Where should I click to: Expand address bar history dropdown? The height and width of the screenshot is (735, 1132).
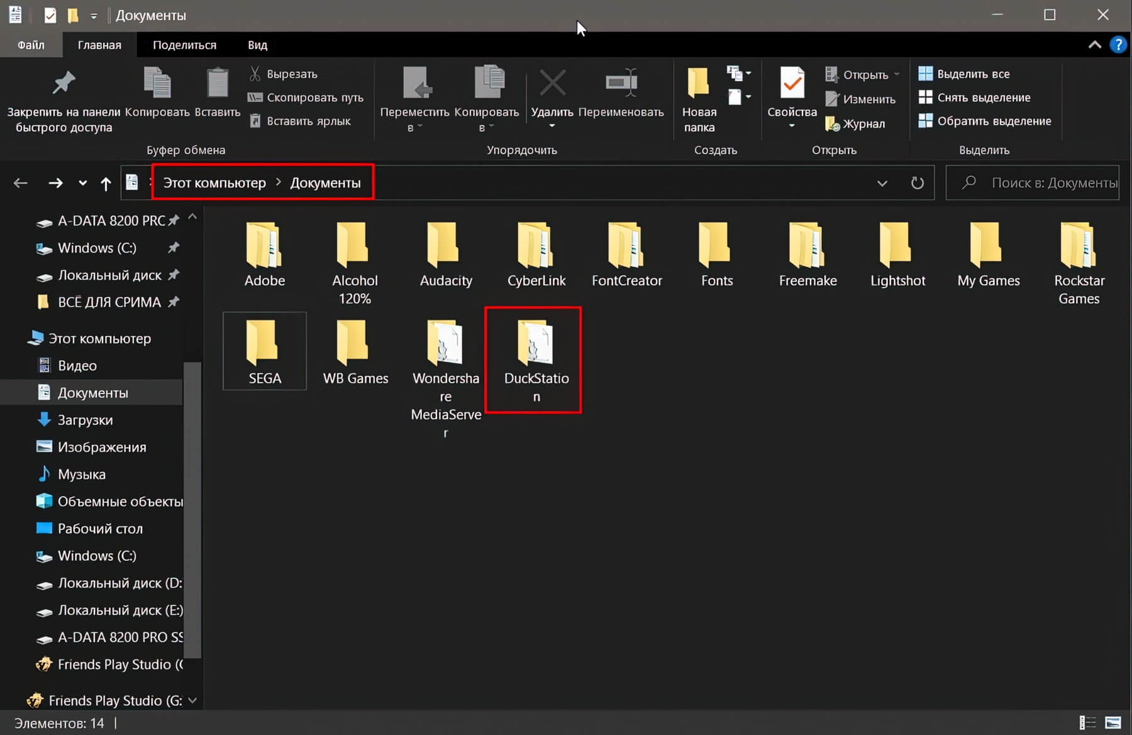click(882, 183)
